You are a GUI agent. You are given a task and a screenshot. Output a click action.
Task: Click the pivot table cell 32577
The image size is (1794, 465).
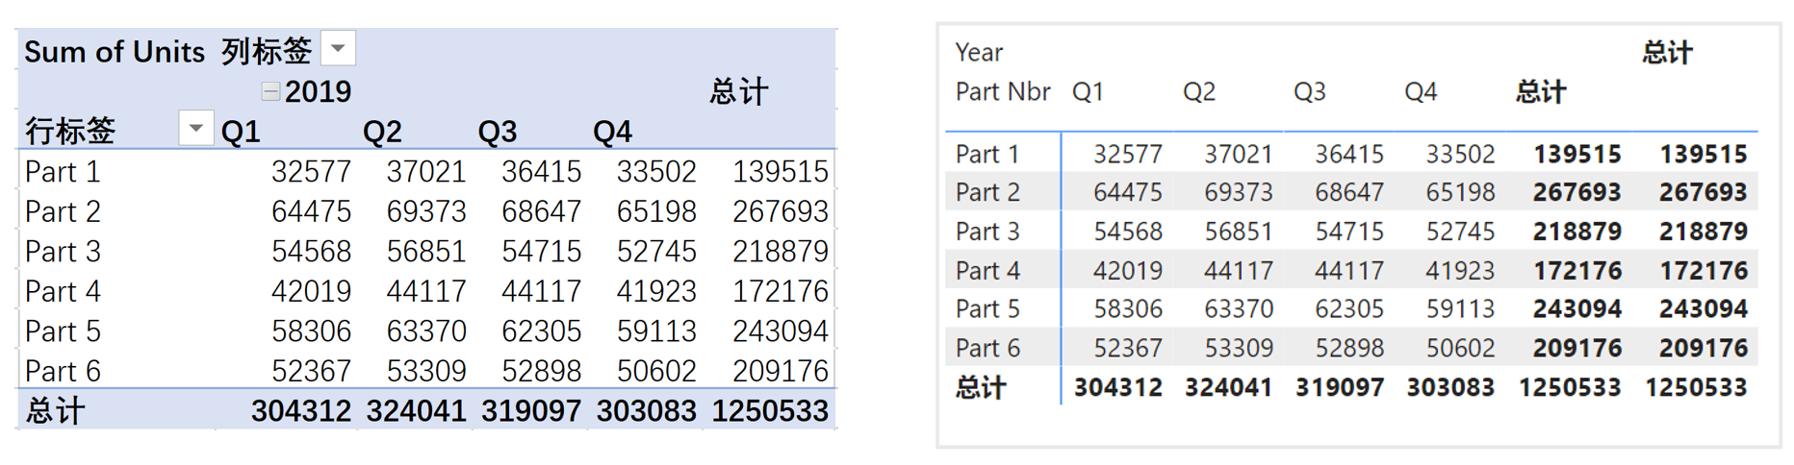pyautogui.click(x=311, y=171)
